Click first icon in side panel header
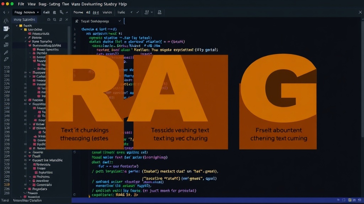 pyautogui.click(x=49, y=20)
